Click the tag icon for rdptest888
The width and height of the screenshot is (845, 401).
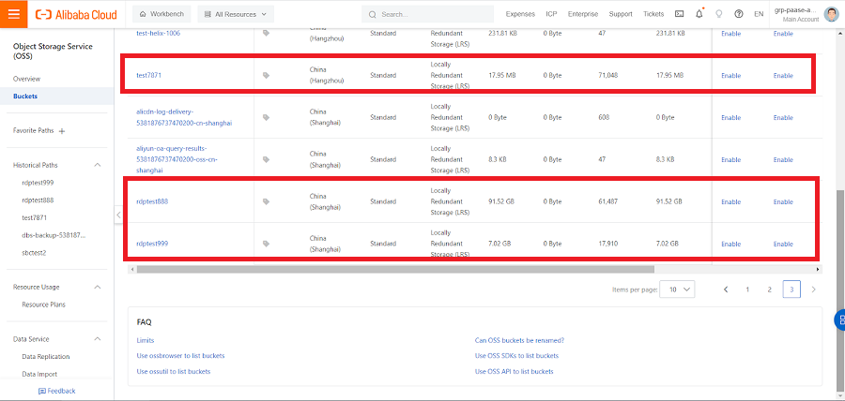coord(267,201)
